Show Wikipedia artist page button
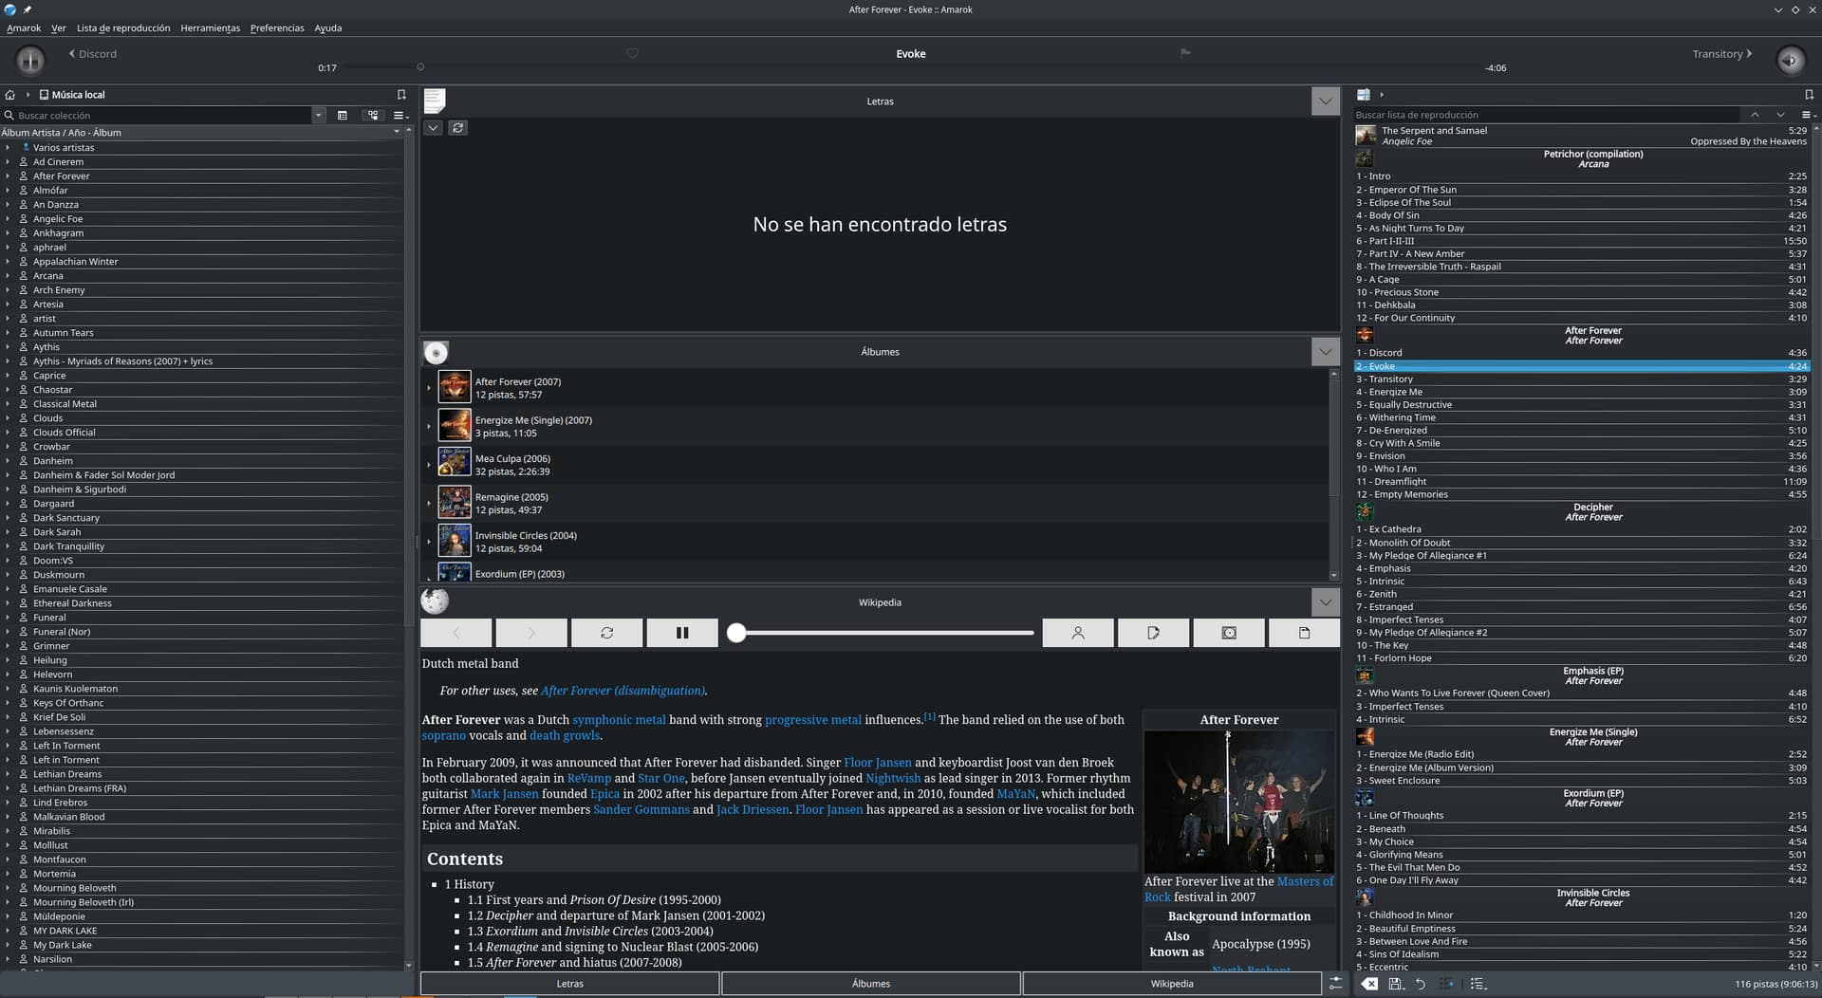 (x=1078, y=633)
